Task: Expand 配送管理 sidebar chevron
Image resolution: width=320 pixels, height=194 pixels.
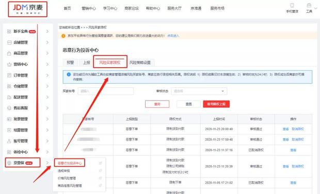Action: [47, 97]
